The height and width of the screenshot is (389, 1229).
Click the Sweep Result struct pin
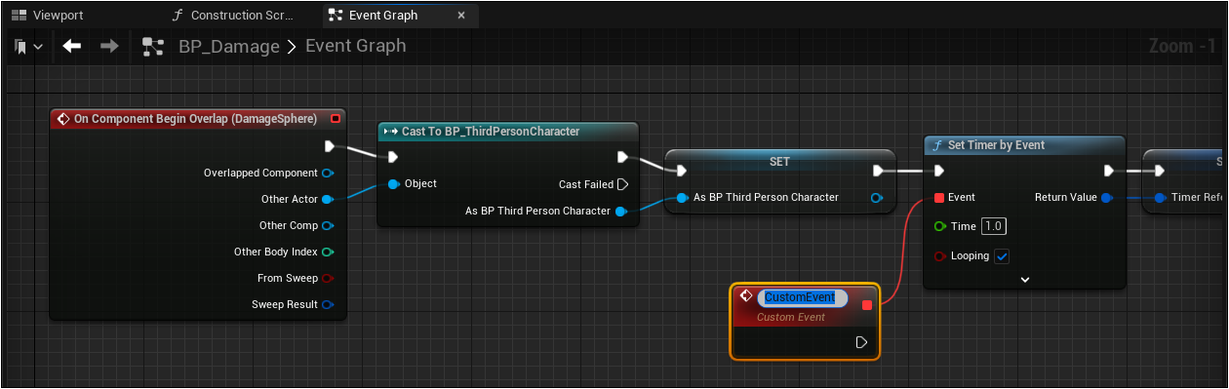tap(328, 305)
